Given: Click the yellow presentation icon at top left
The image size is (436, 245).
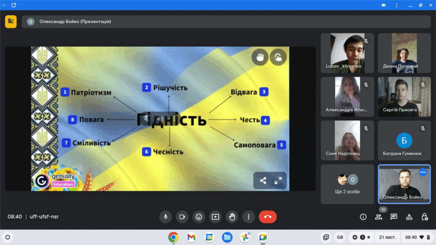Looking at the screenshot, I should coord(11,21).
